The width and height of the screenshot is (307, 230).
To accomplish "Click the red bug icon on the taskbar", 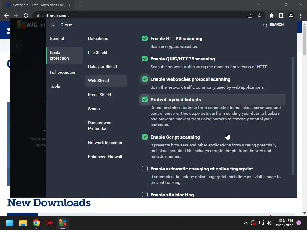I will 49,223.
